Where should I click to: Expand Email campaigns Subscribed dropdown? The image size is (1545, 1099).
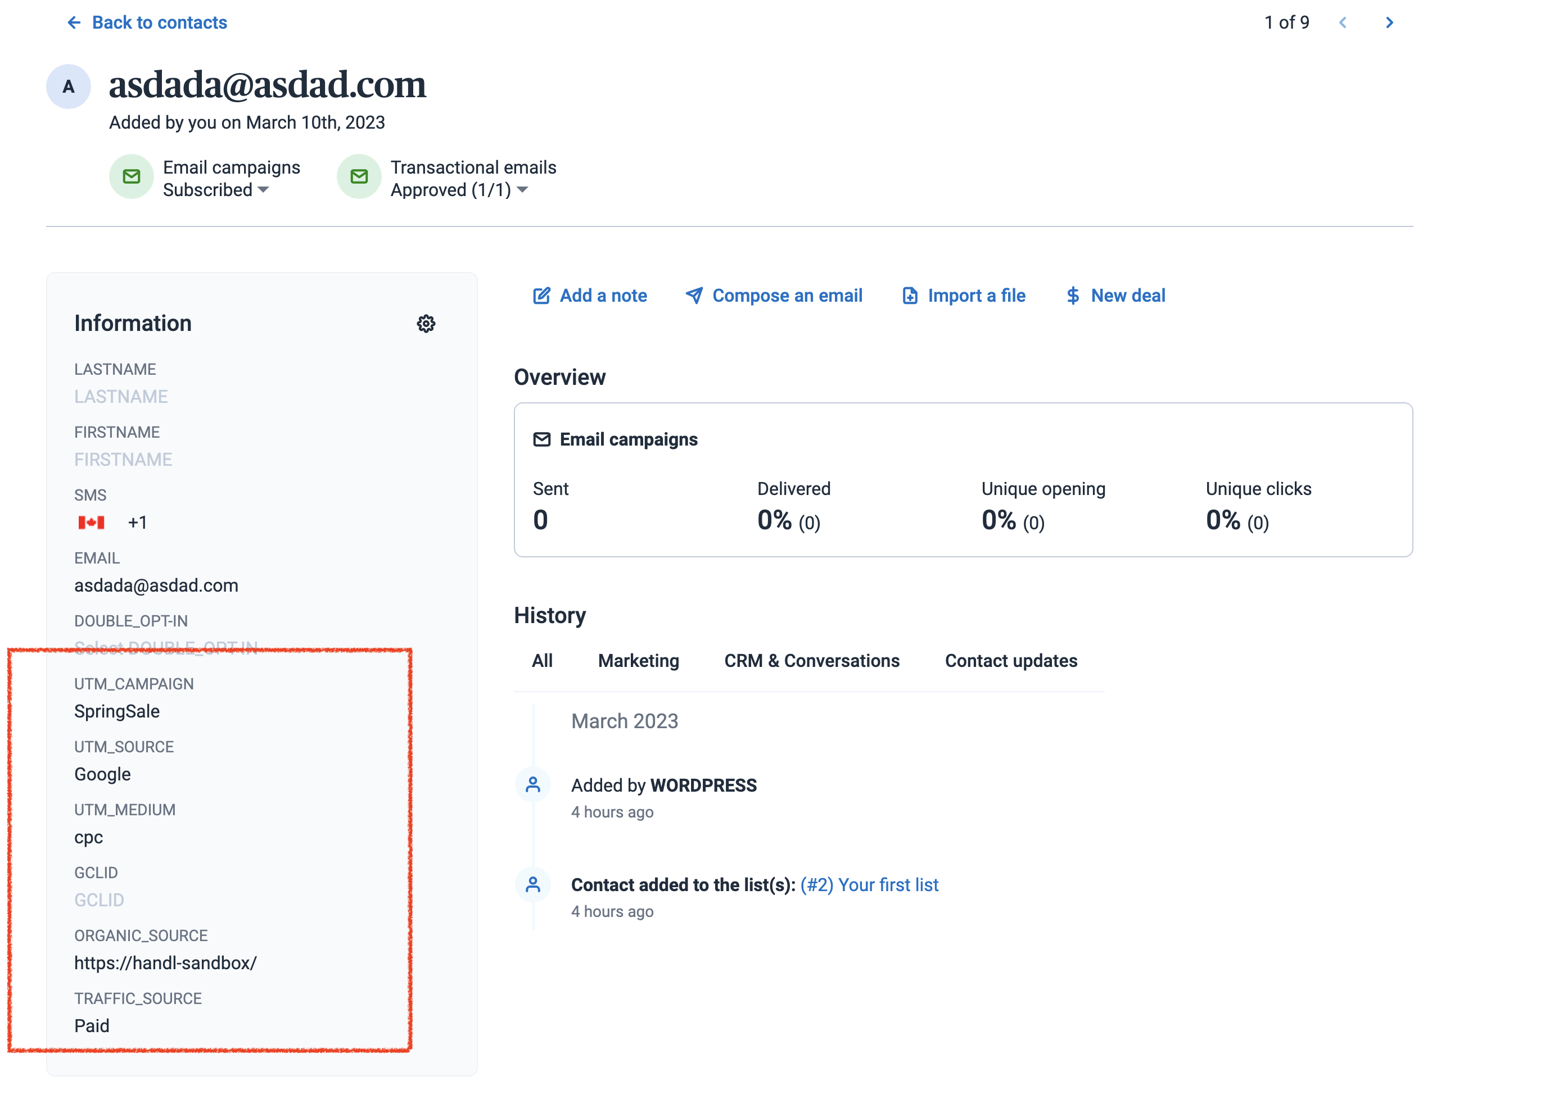point(263,190)
